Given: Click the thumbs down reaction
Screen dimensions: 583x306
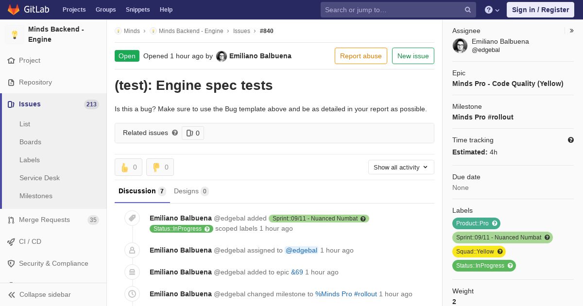Looking at the screenshot, I should pos(160,167).
